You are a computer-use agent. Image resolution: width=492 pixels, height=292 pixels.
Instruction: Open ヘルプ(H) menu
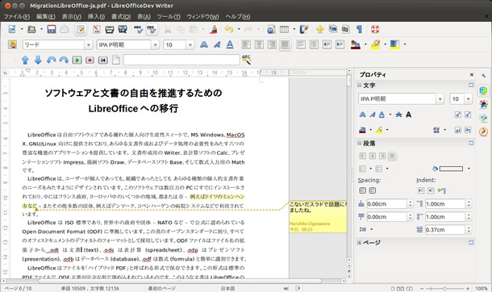click(x=238, y=17)
